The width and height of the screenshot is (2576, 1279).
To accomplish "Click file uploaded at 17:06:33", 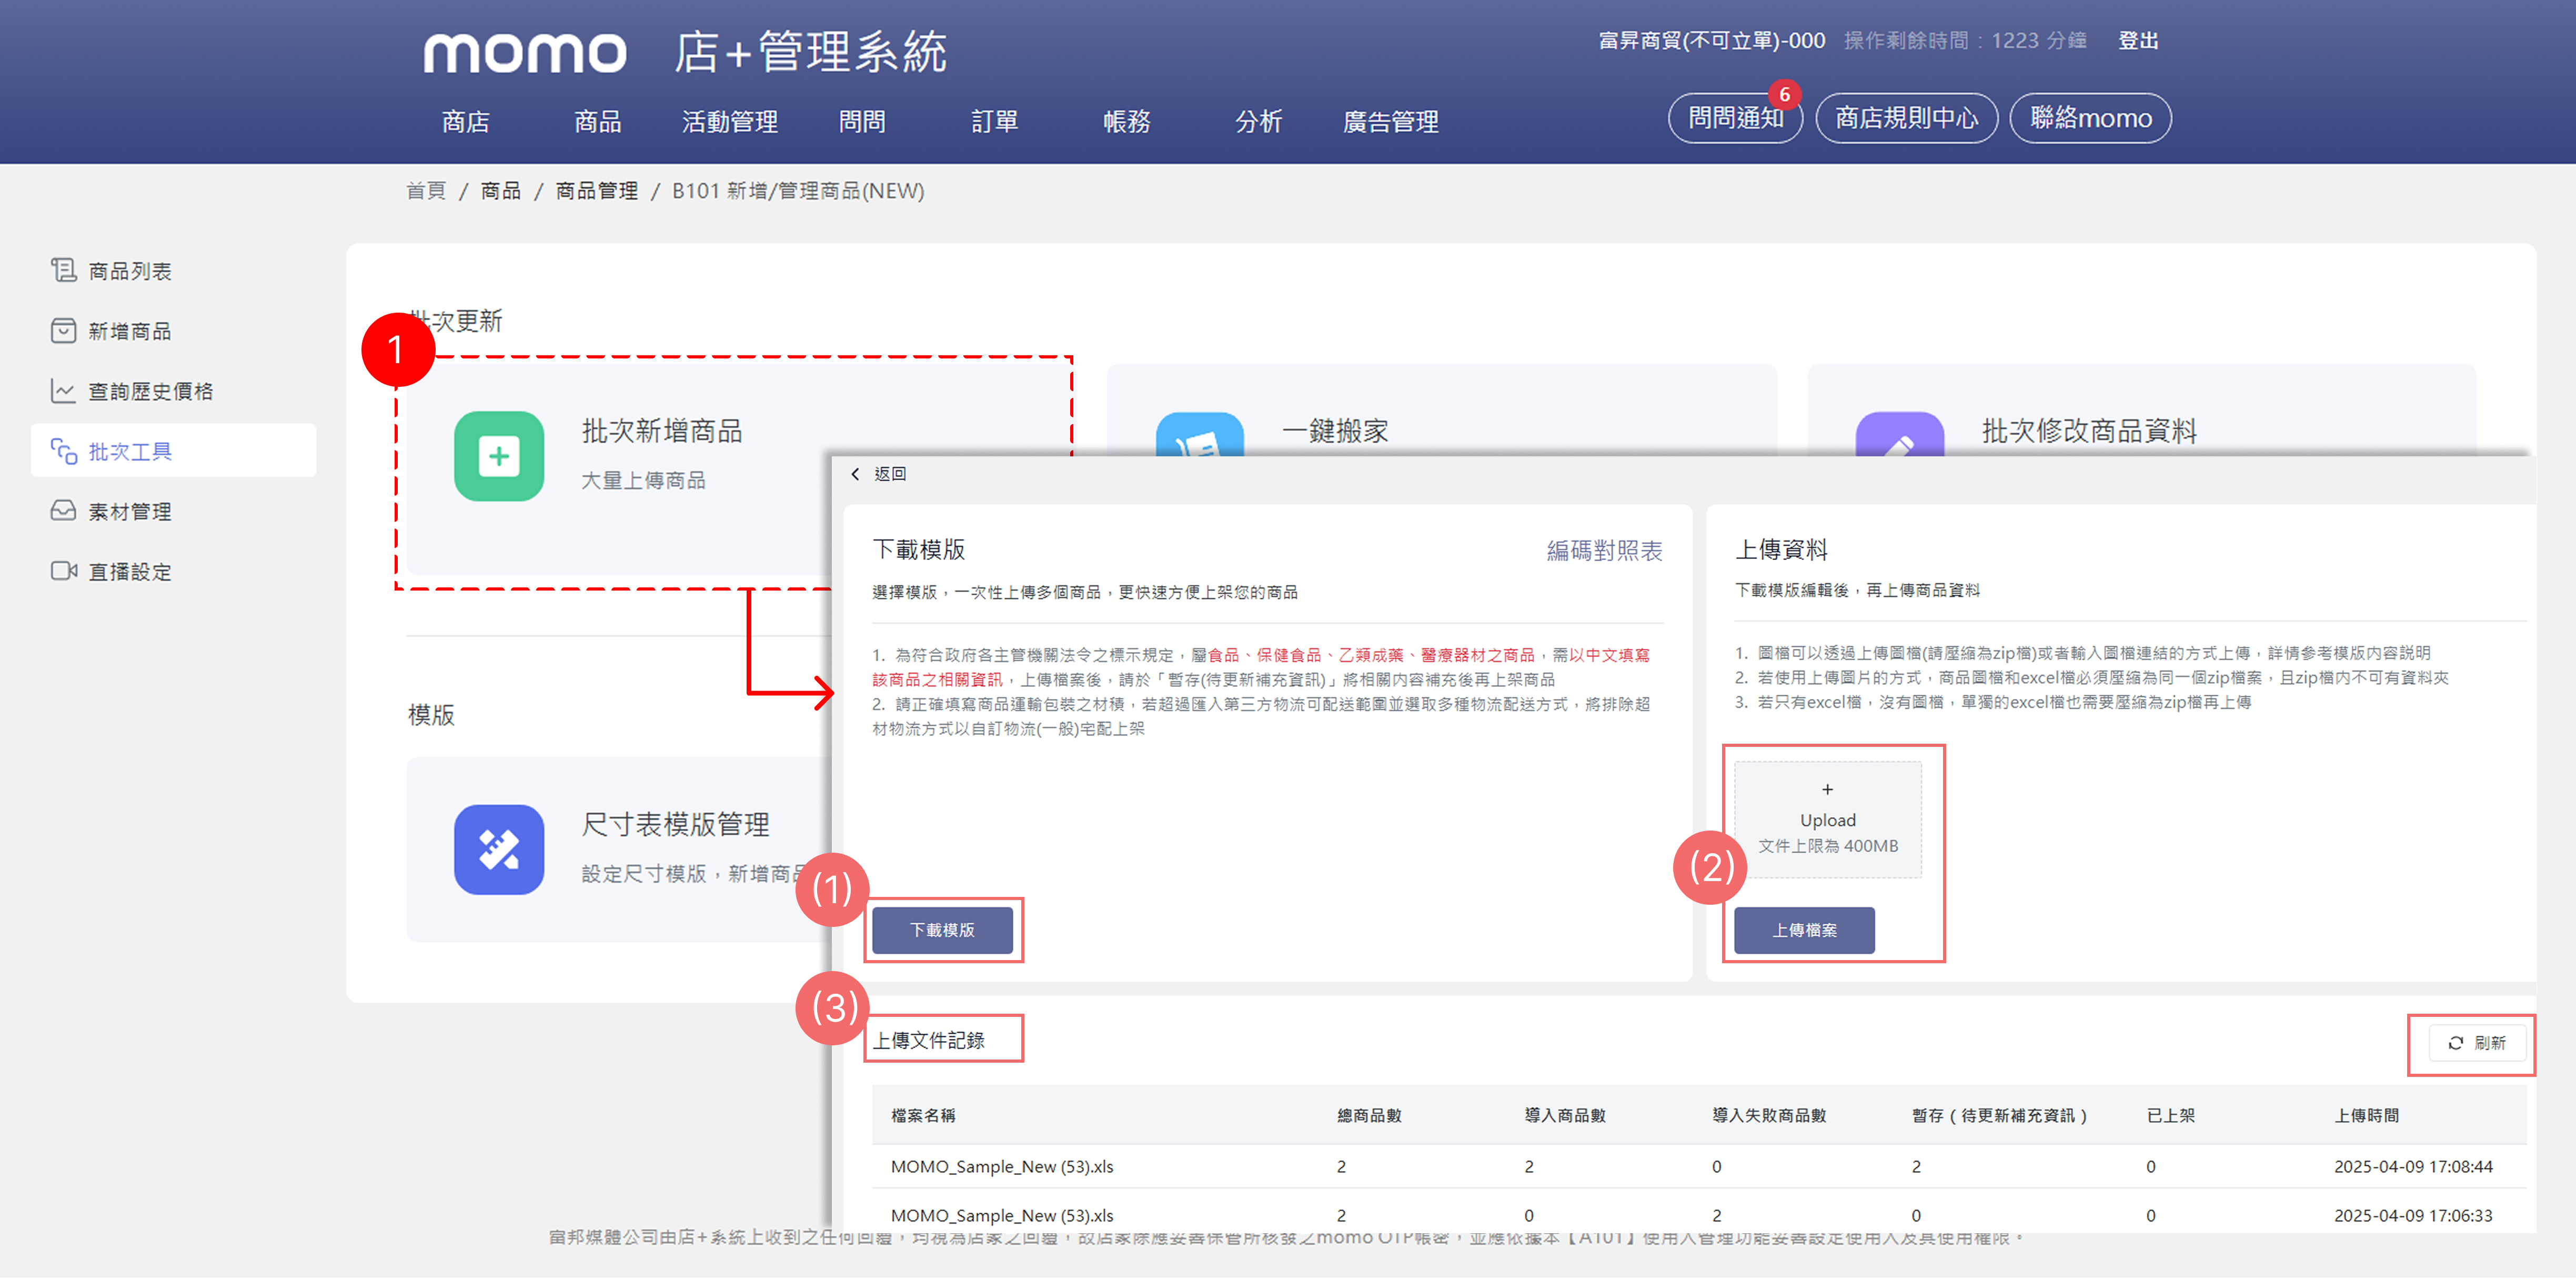I will (1002, 1216).
